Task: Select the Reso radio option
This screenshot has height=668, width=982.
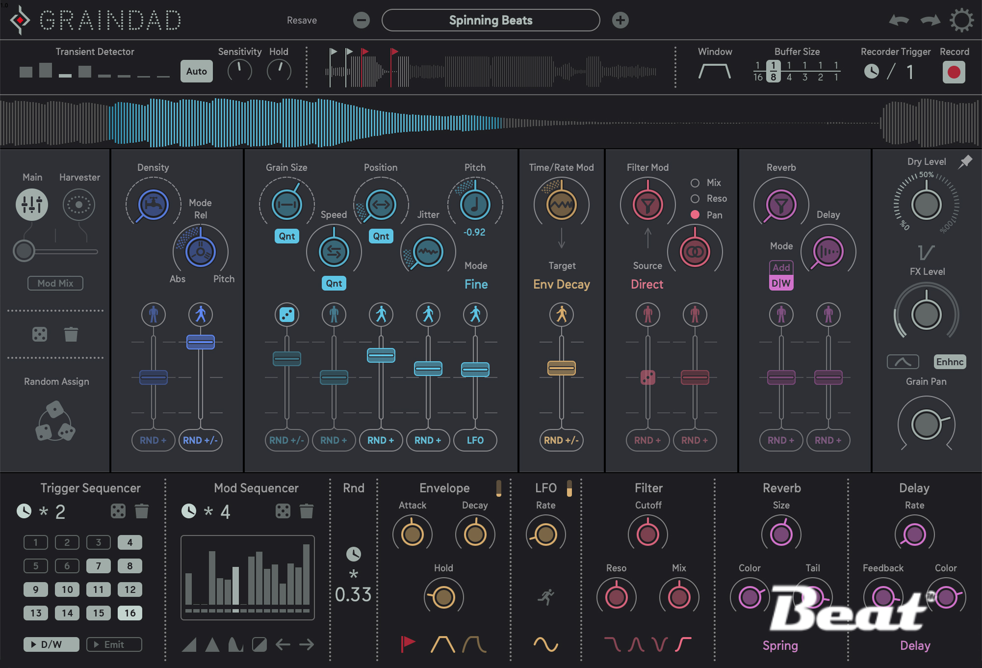Action: pos(695,198)
